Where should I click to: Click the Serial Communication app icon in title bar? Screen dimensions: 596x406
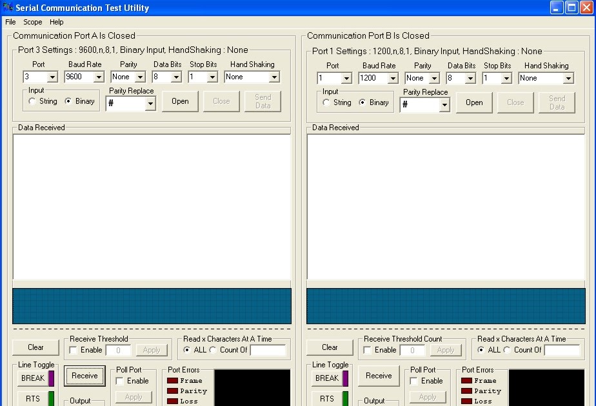7,7
